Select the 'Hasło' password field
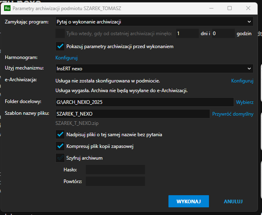Viewport: 262px width, 215px height. pyautogui.click(x=115, y=170)
